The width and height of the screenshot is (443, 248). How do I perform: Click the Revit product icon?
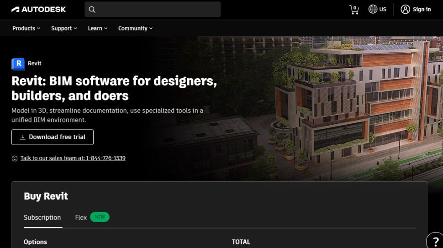pyautogui.click(x=18, y=64)
